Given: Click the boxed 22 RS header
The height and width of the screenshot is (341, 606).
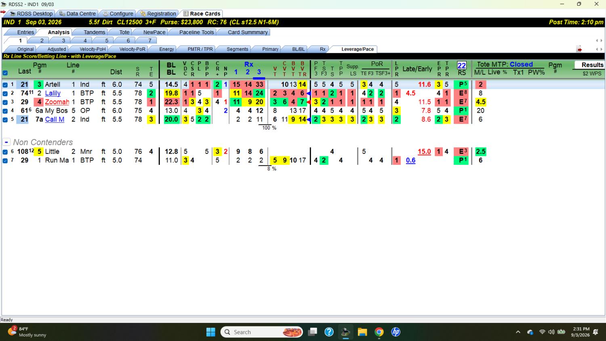Looking at the screenshot, I should pyautogui.click(x=462, y=65).
